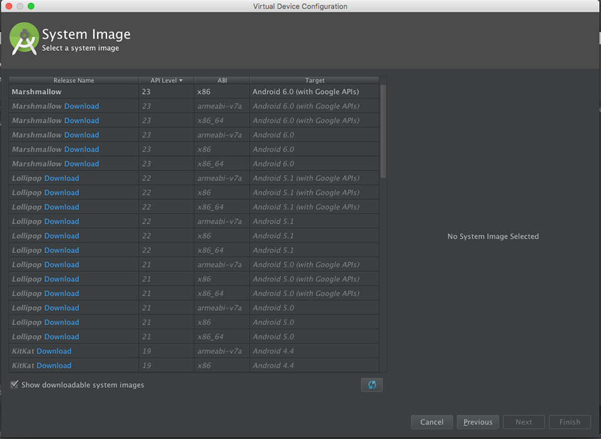Download Lollipop API 21 armeabi-v7a with Google APIs
This screenshot has height=439, width=601.
tap(62, 264)
